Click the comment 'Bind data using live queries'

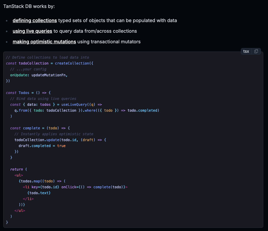(x=43, y=99)
